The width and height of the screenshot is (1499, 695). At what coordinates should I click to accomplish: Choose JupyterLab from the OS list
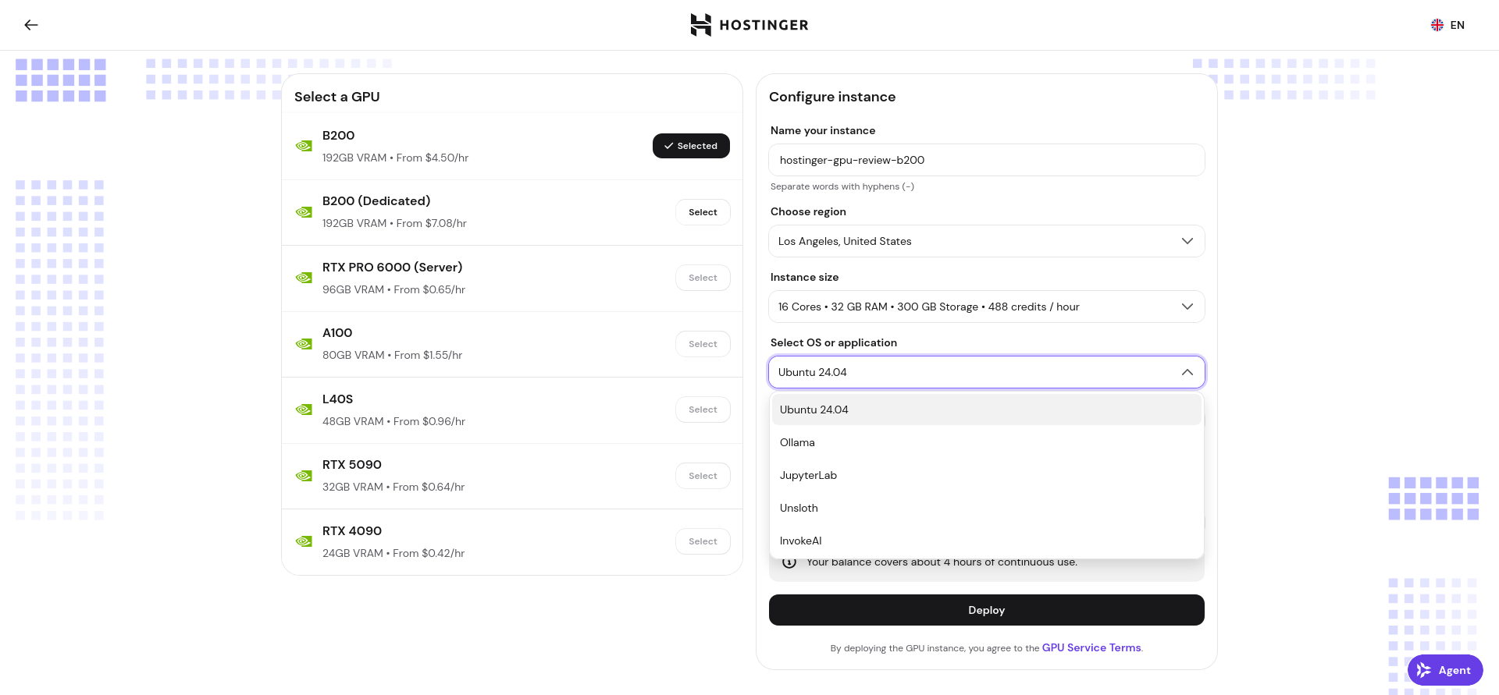pyautogui.click(x=986, y=475)
